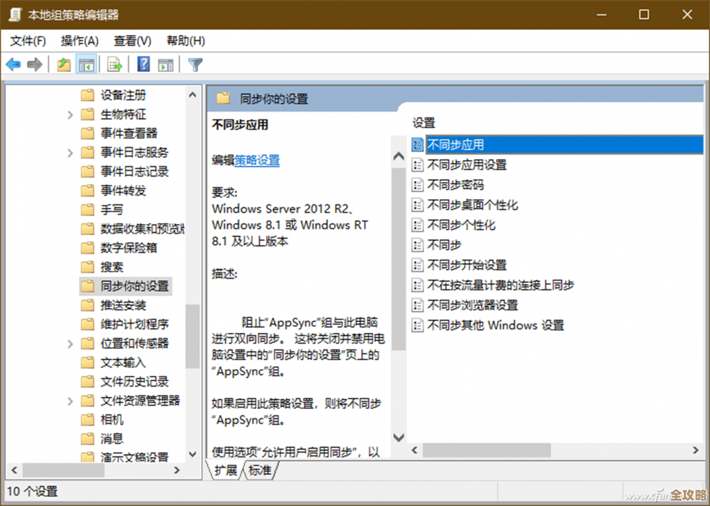Click the Filter toolbar icon
The image size is (710, 506).
coord(195,64)
